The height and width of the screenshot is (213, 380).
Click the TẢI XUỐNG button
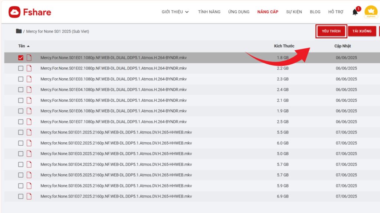click(362, 31)
